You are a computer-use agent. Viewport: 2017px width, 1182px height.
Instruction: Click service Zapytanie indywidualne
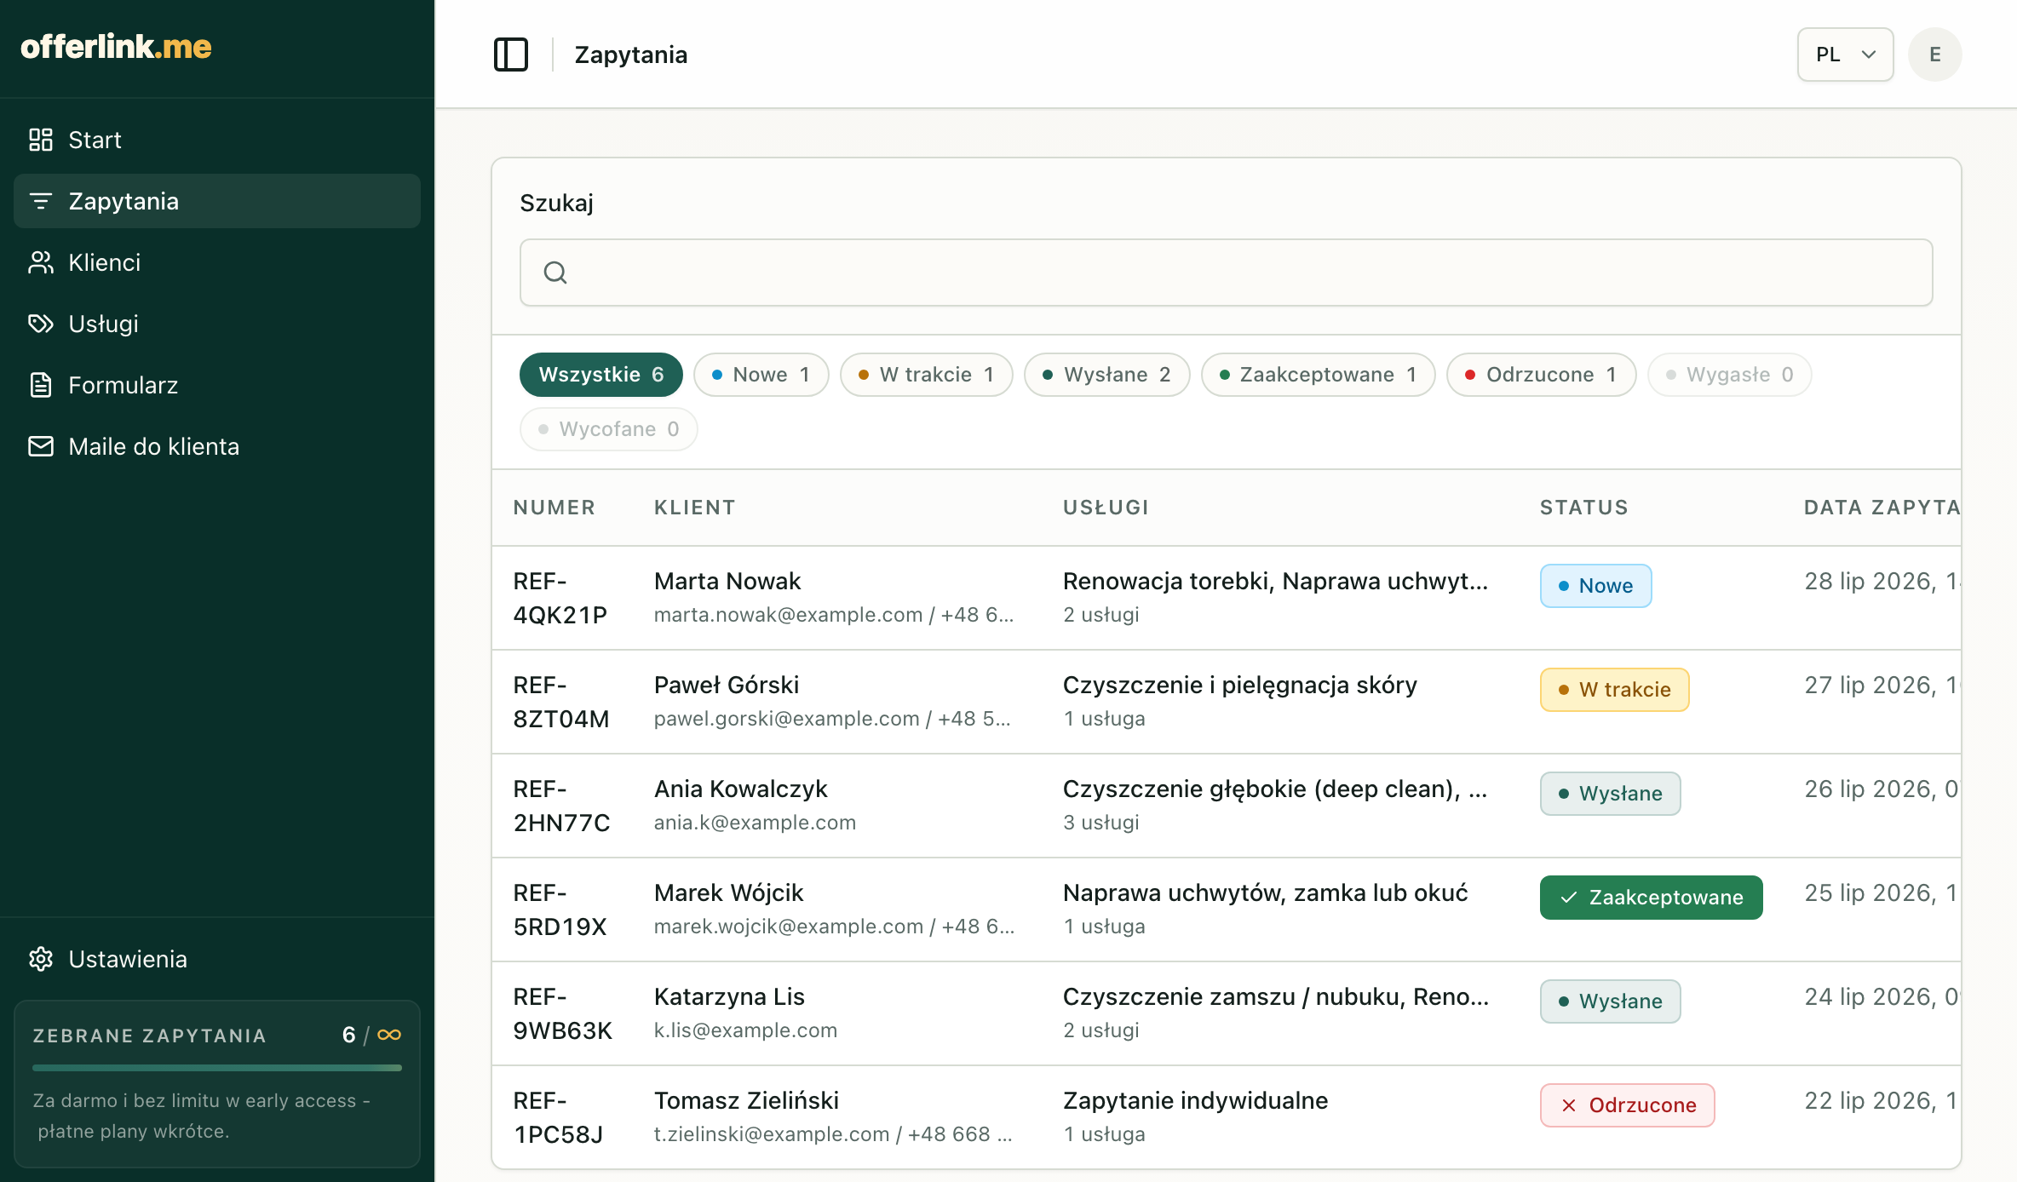[x=1196, y=1100]
